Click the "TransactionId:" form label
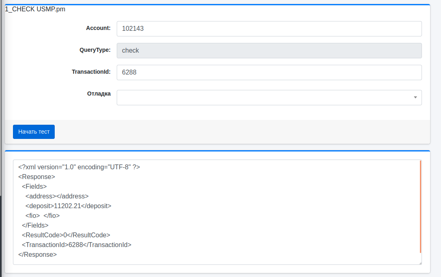The image size is (441, 277). point(91,72)
